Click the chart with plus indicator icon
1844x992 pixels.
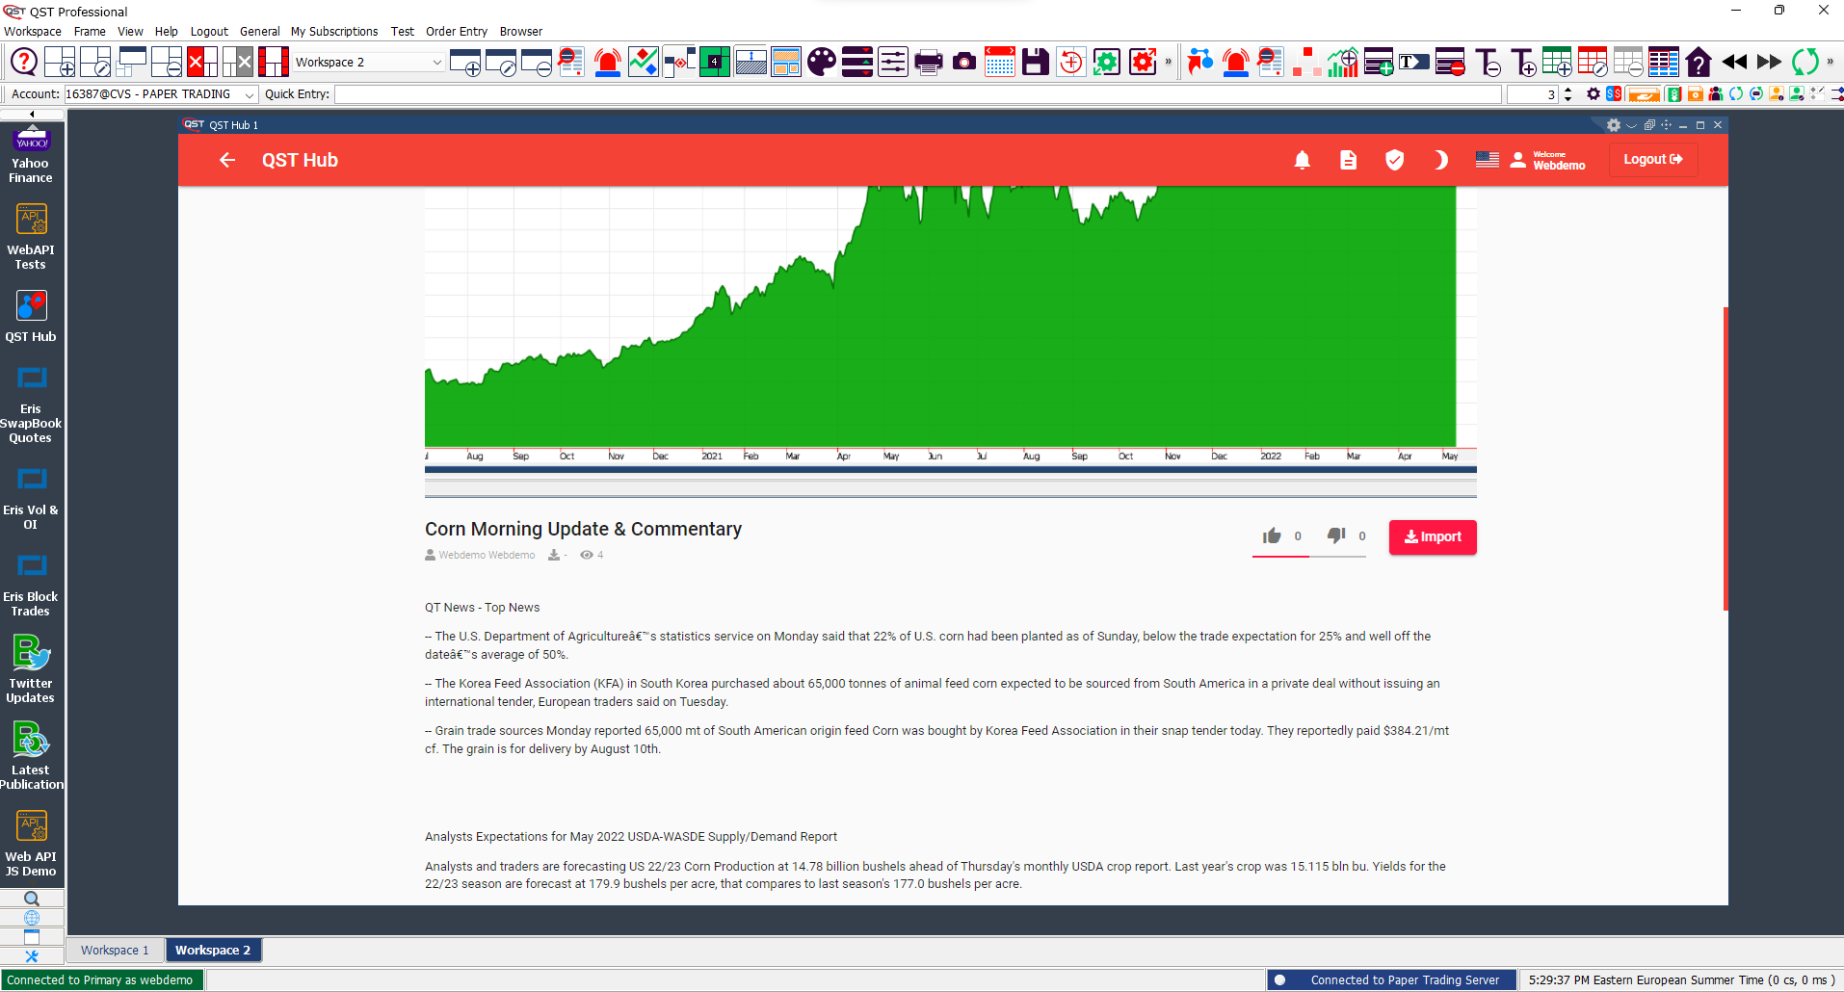click(1342, 63)
